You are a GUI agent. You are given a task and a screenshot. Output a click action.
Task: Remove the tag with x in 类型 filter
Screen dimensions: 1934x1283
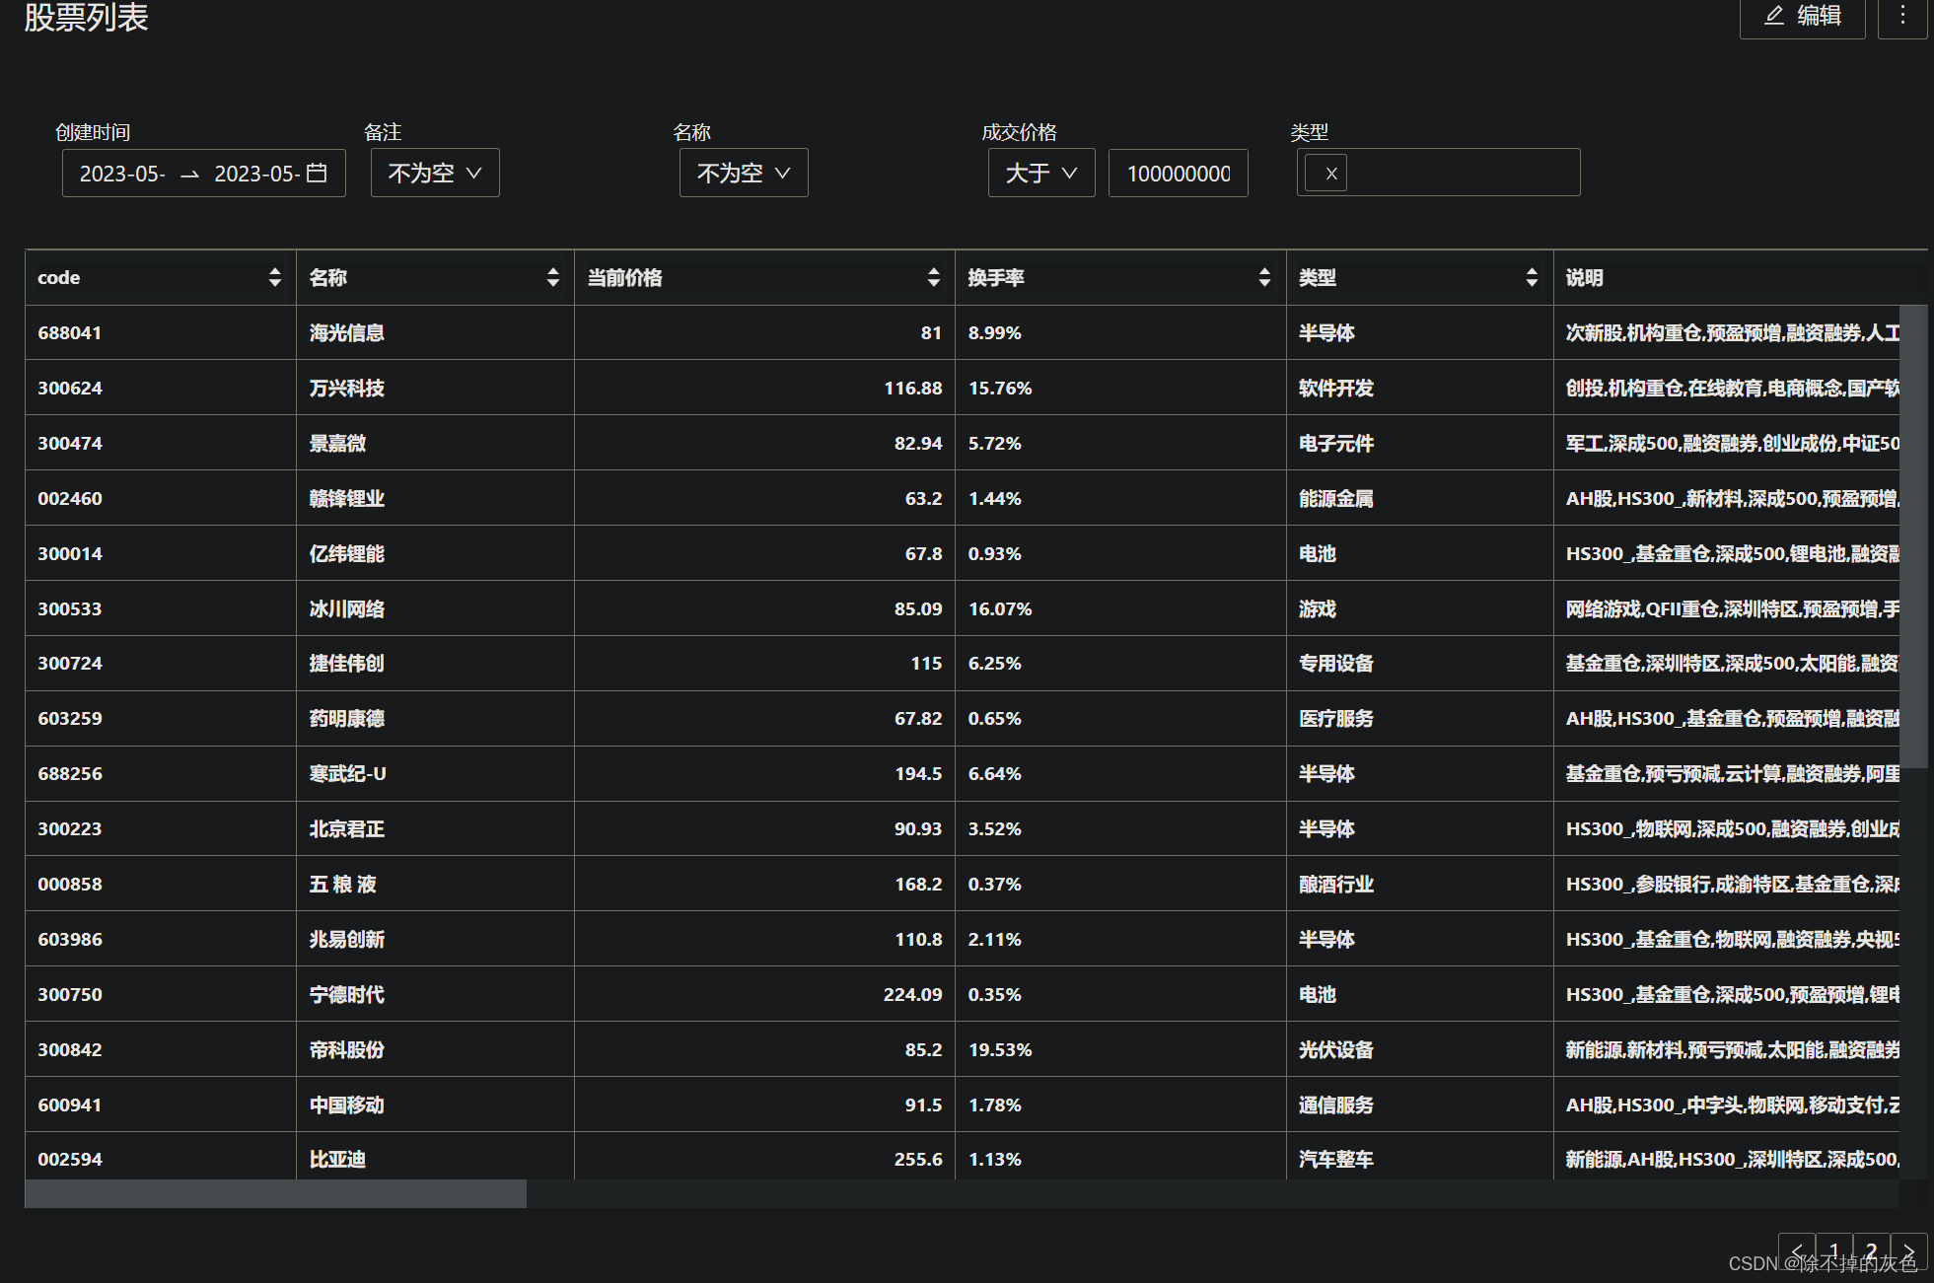pos(1330,174)
